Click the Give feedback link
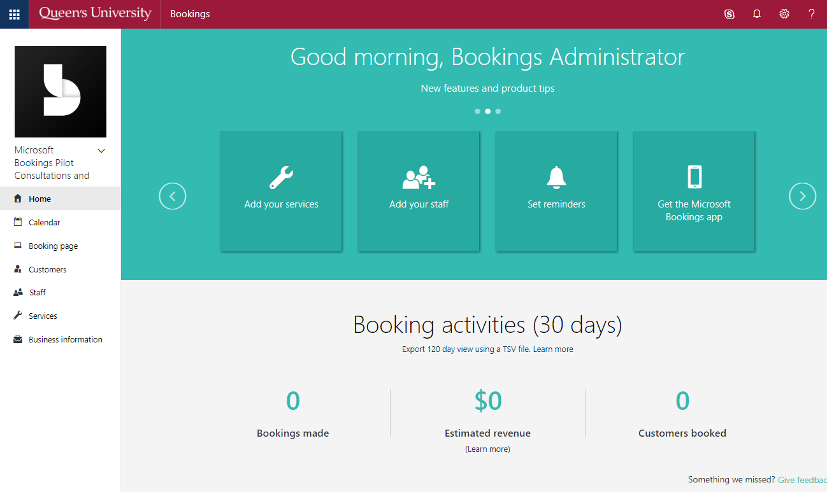827x492 pixels. (802, 480)
